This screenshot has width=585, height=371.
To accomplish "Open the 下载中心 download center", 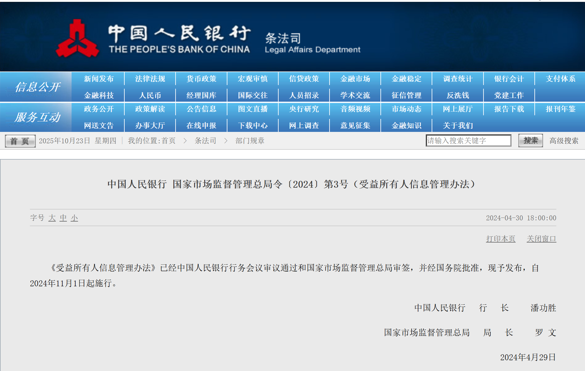I will pos(252,125).
